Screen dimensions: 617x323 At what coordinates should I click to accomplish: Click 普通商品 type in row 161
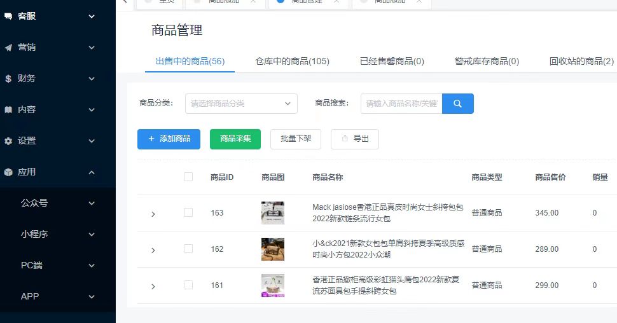487,285
